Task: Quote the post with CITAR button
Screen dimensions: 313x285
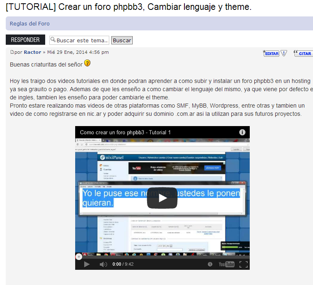Action: pos(303,53)
